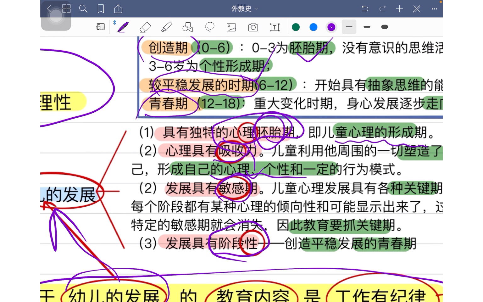Click the text 心理具有吸收力
The image size is (483, 302).
(x=212, y=151)
